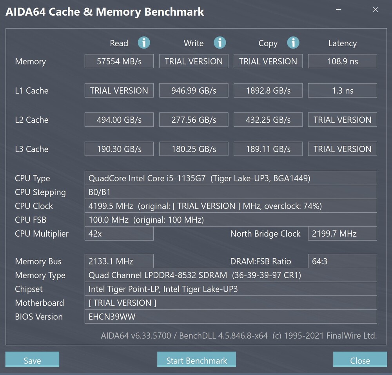Click the L2 Cache Read 494.00 GB/s cell
This screenshot has width=392, height=375.
119,120
